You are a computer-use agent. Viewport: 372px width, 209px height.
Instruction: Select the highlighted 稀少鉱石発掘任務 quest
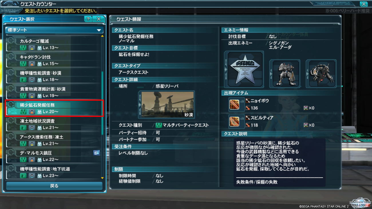(54, 108)
